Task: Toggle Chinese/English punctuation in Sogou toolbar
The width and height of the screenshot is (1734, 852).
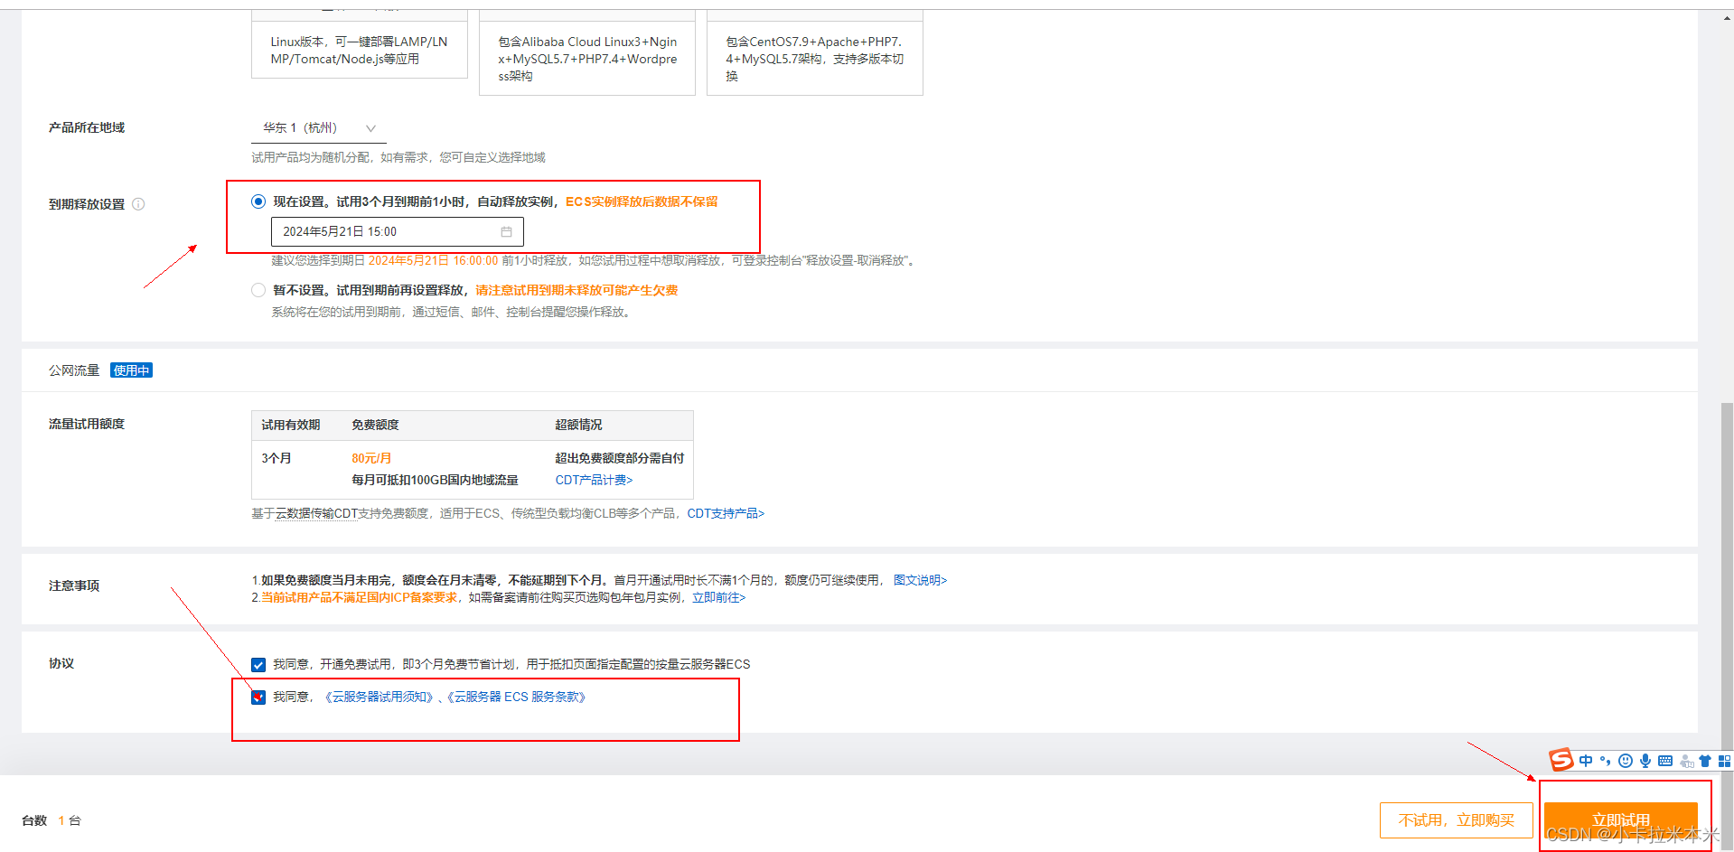Action: tap(1607, 760)
